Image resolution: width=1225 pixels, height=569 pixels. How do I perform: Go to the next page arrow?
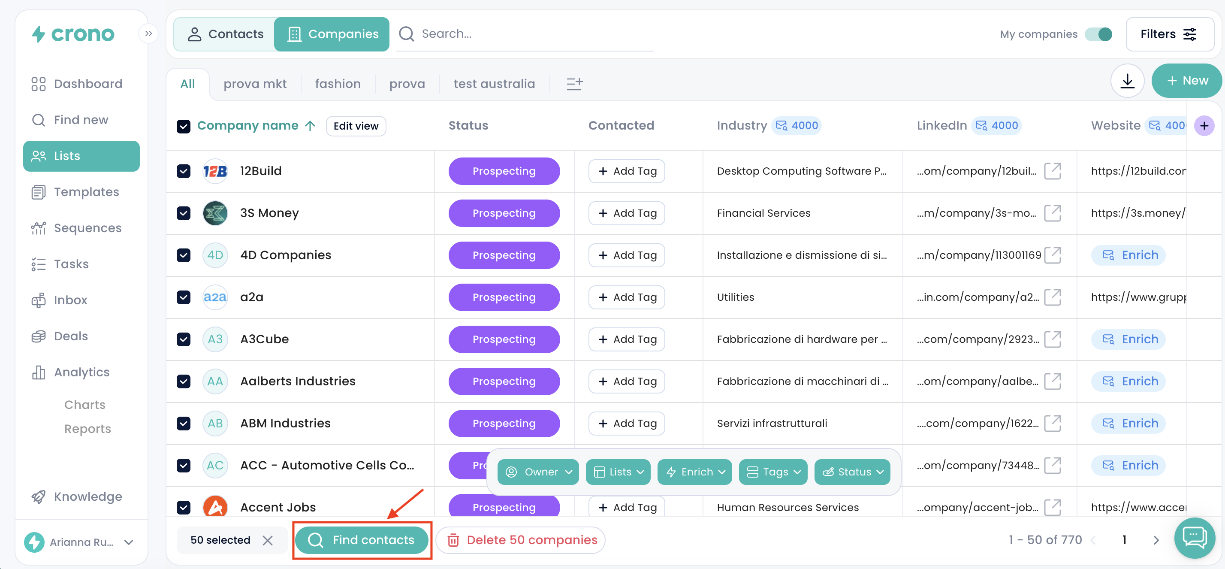pyautogui.click(x=1156, y=540)
